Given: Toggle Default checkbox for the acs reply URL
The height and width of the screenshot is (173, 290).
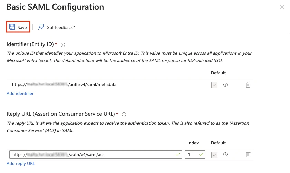Looking at the screenshot, I should [214, 155].
